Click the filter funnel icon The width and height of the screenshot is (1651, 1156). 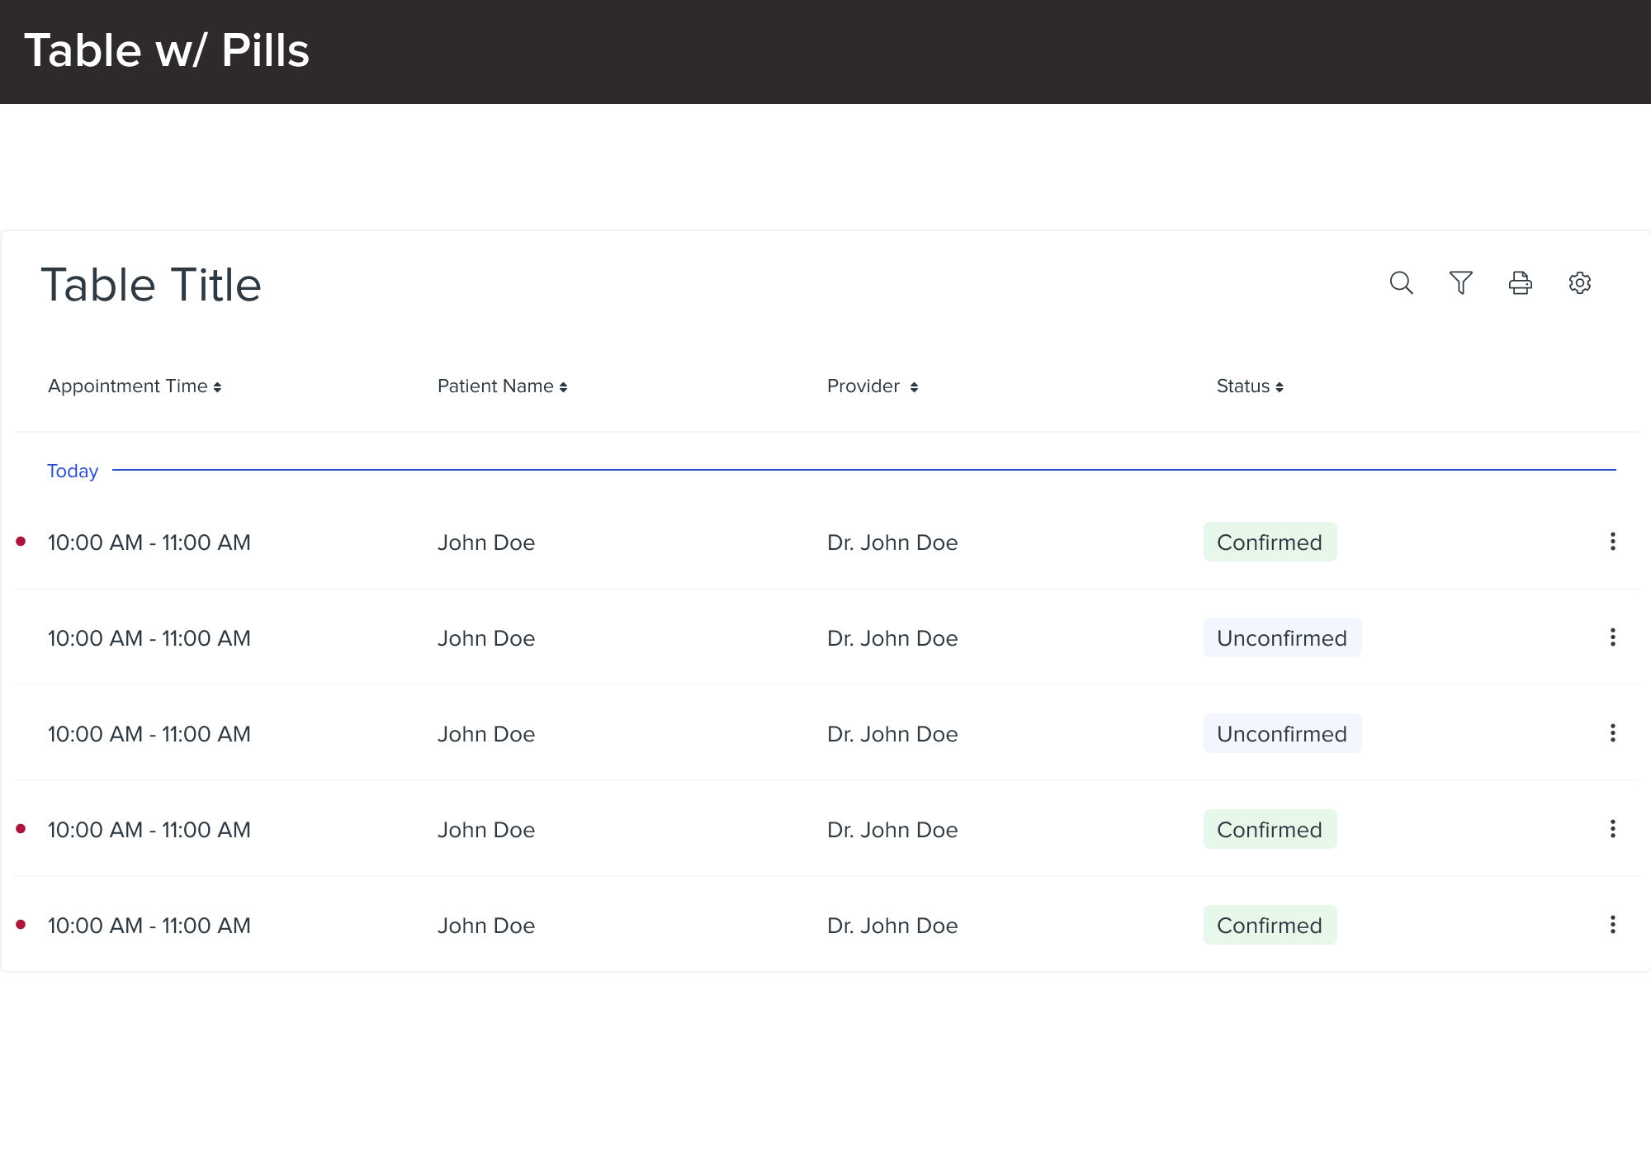pos(1460,283)
